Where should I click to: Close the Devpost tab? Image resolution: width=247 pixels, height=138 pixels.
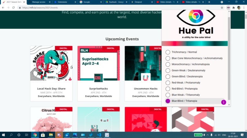pyautogui.click(x=152, y=2)
